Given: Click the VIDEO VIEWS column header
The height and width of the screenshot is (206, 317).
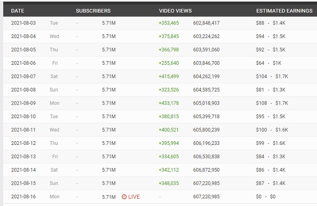Looking at the screenshot, I should pos(175,10).
